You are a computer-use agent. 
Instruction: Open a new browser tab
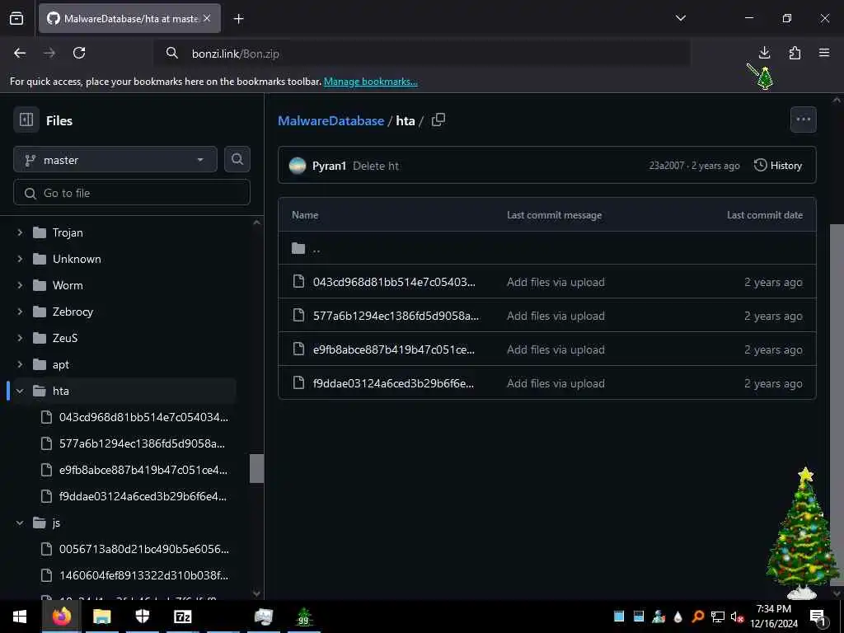tap(238, 19)
